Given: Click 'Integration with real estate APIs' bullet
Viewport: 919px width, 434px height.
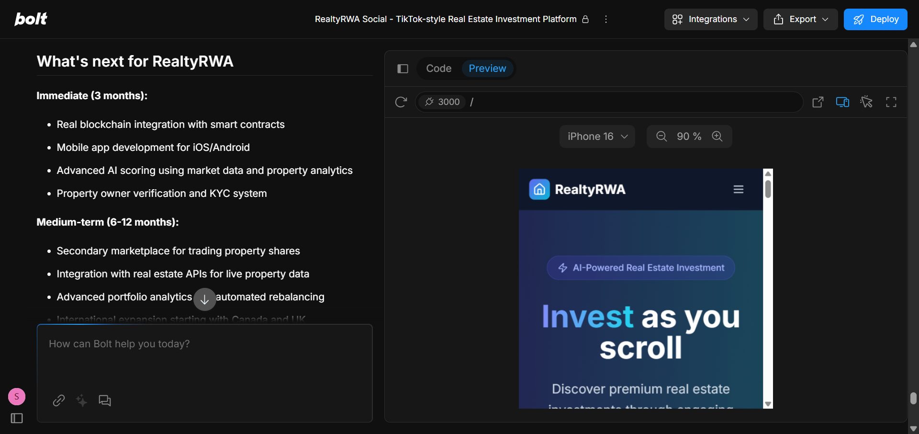Looking at the screenshot, I should point(183,274).
